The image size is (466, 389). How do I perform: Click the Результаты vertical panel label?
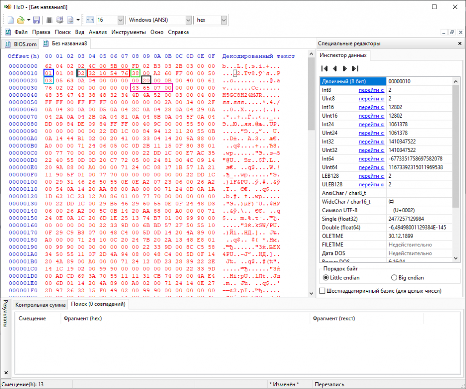click(5, 314)
